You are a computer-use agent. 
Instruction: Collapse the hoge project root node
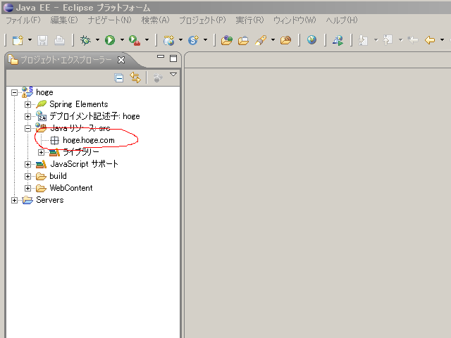pyautogui.click(x=15, y=92)
